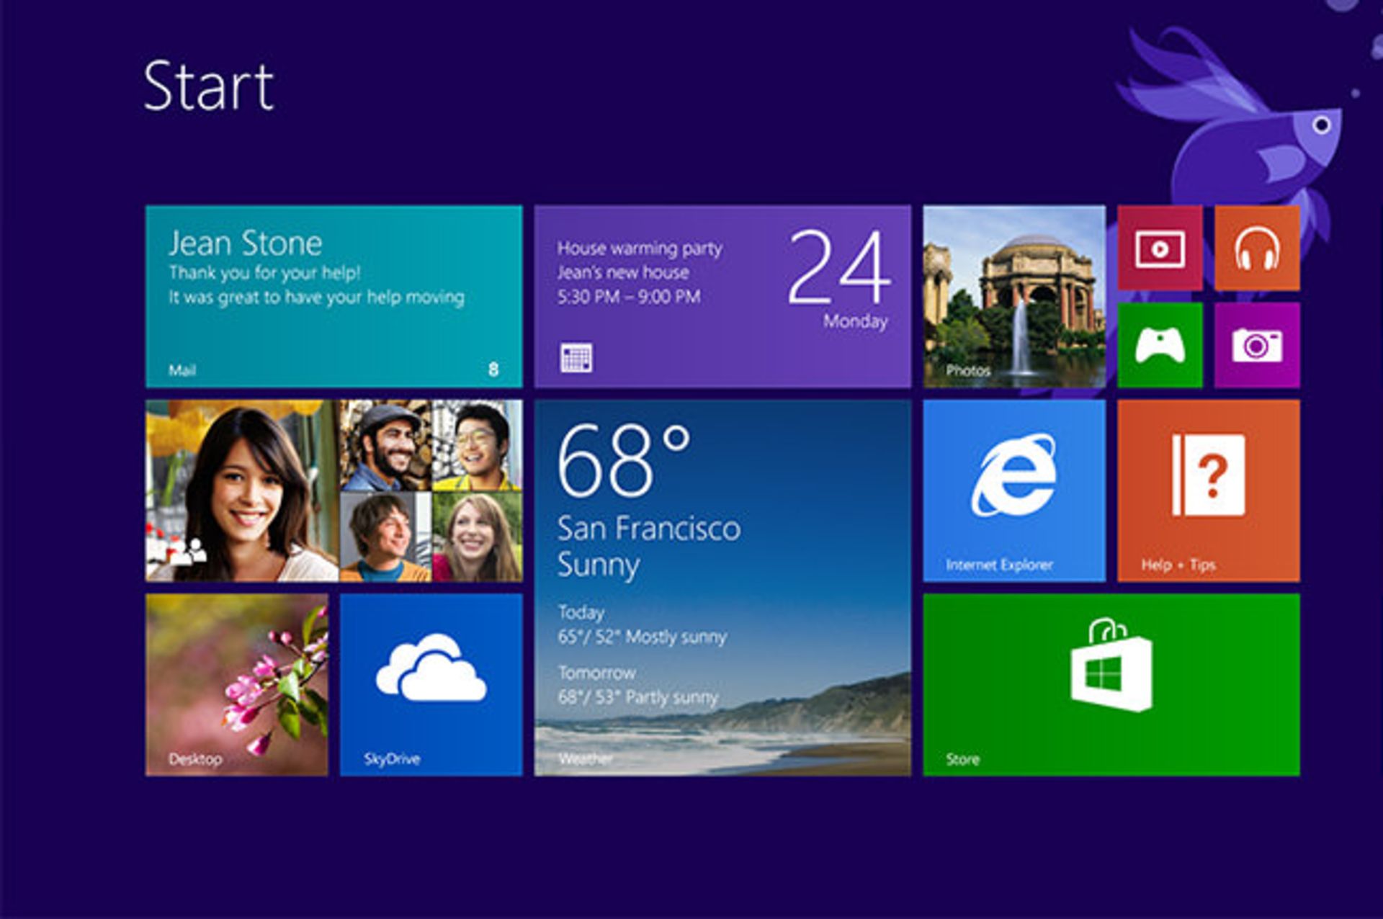
Task: Switch to the Desktop via its tile
Action: pyautogui.click(x=238, y=684)
